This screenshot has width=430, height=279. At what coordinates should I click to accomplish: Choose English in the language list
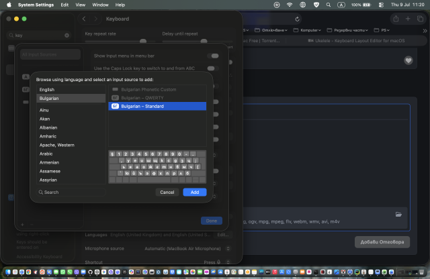click(x=71, y=89)
